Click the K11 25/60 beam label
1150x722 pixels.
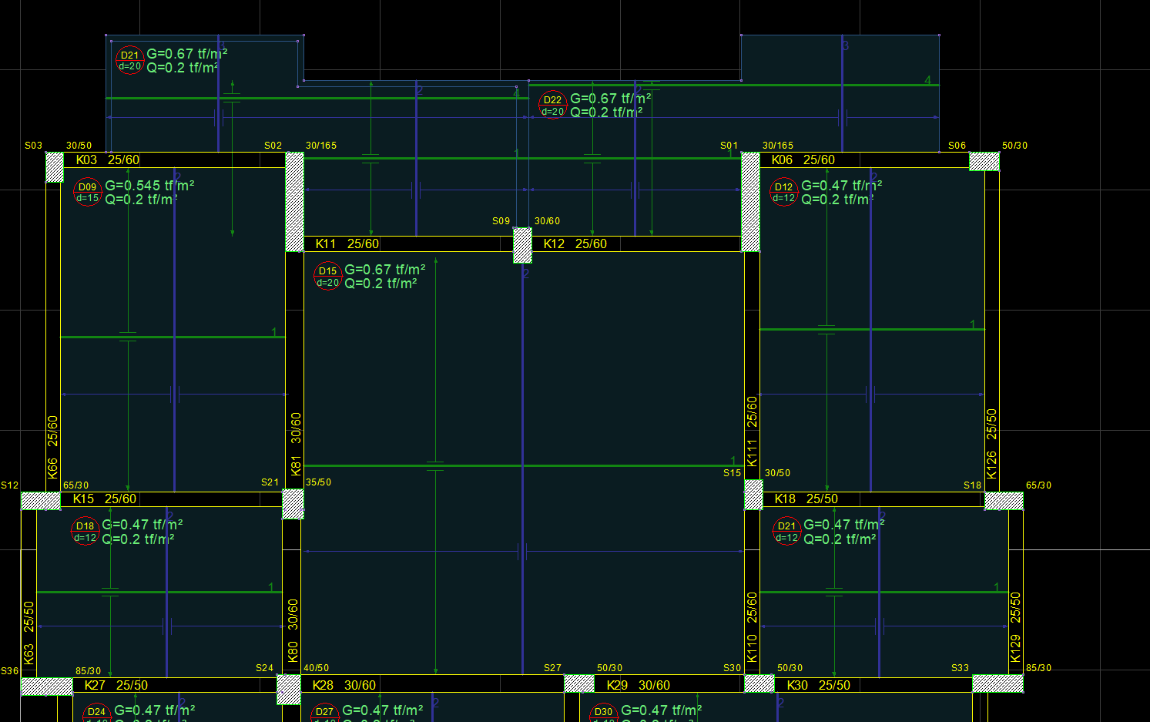[x=347, y=244]
